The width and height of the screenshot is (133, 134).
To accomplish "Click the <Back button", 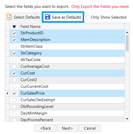I will pyautogui.click(x=45, y=128).
